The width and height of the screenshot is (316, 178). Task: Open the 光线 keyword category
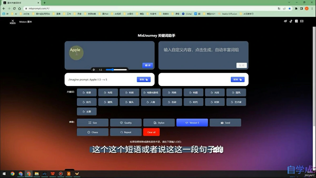[215, 92]
